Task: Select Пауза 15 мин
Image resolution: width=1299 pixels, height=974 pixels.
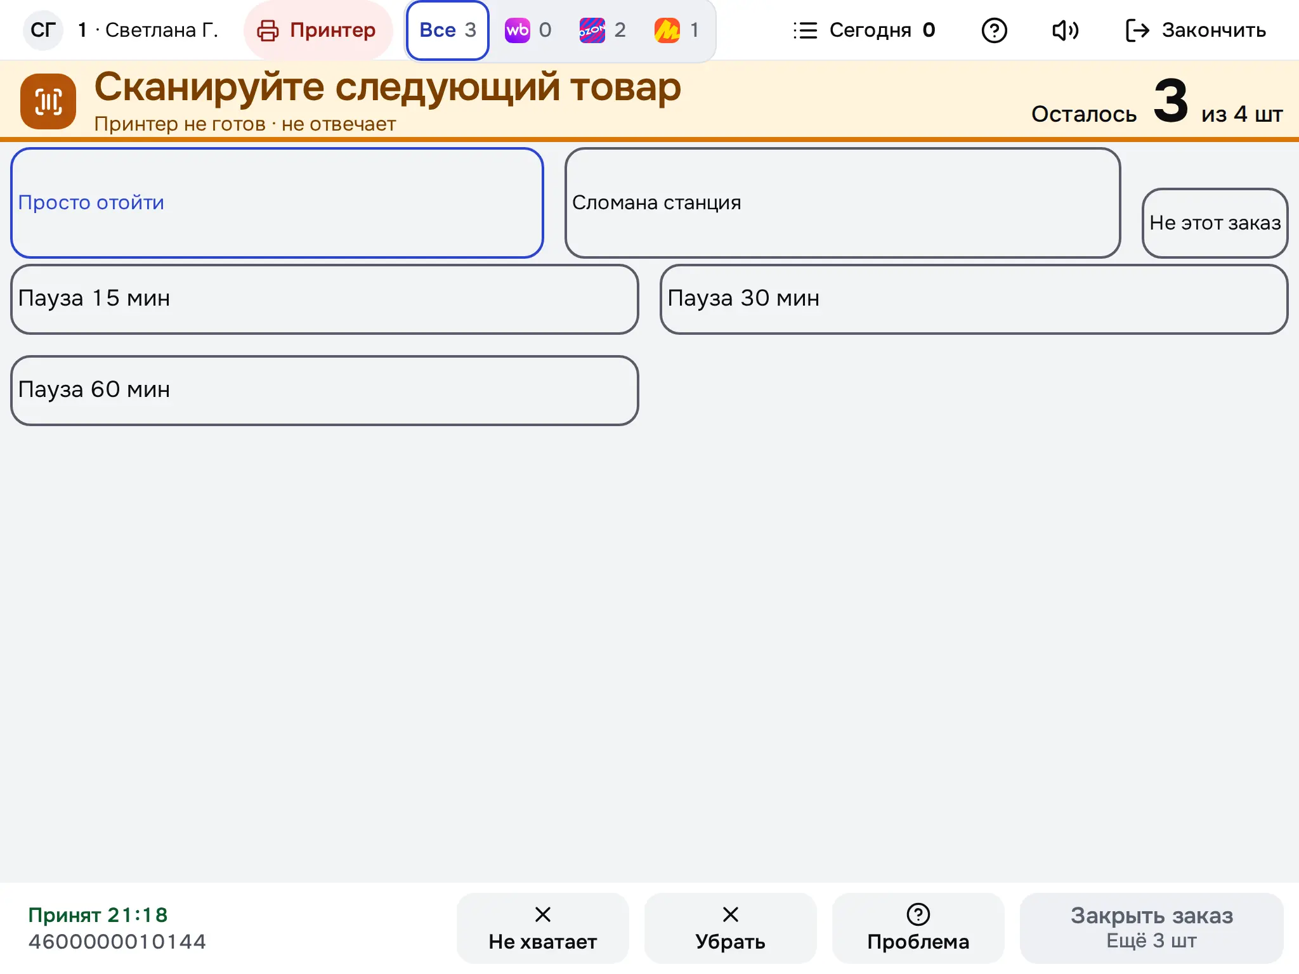Action: [x=325, y=299]
